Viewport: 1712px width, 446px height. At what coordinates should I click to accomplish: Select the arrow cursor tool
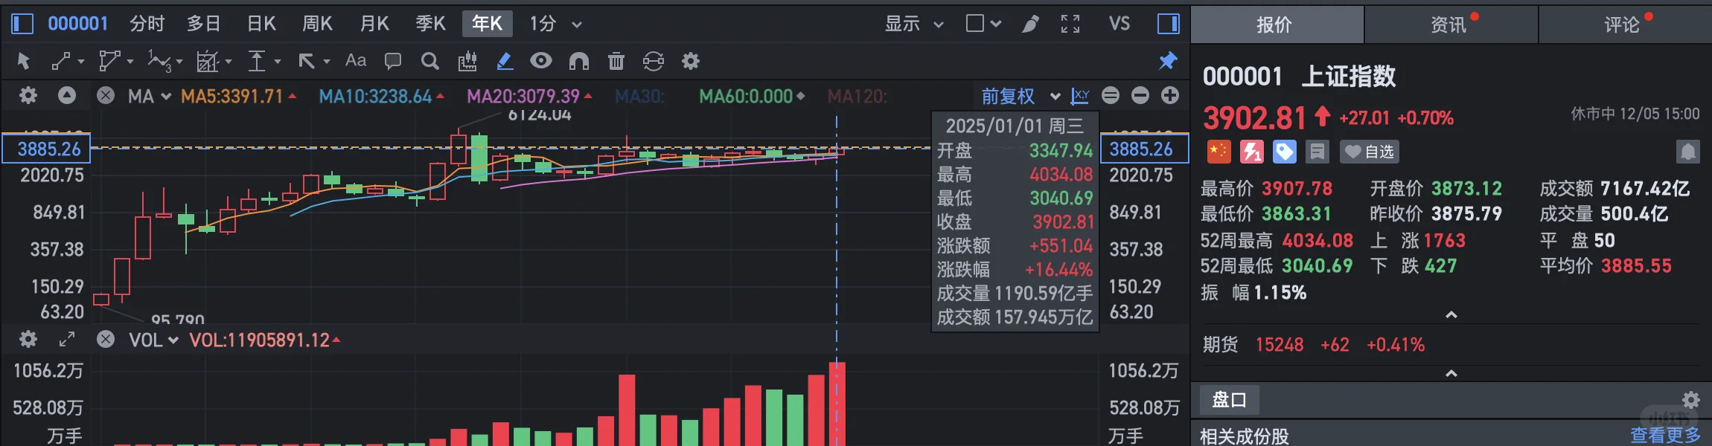[24, 61]
